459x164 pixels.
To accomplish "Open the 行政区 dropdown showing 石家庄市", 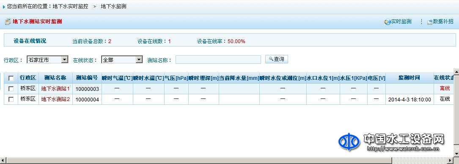I will click(x=47, y=60).
